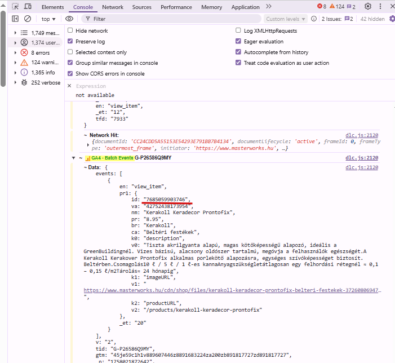
Task: Expand the 1,374 user messages arrow
Action: click(x=15, y=43)
